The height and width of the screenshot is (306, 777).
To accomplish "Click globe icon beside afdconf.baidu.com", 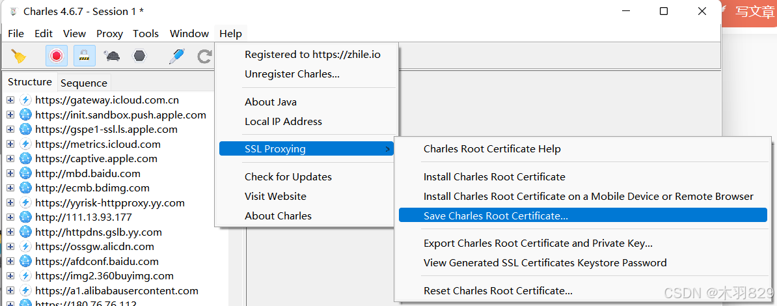I will (x=25, y=261).
